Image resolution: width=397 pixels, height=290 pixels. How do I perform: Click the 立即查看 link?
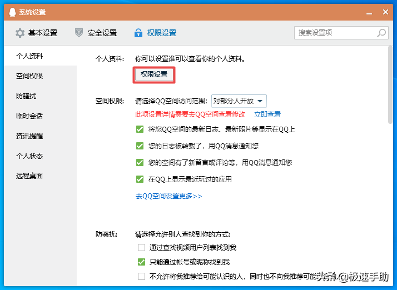pyautogui.click(x=267, y=114)
